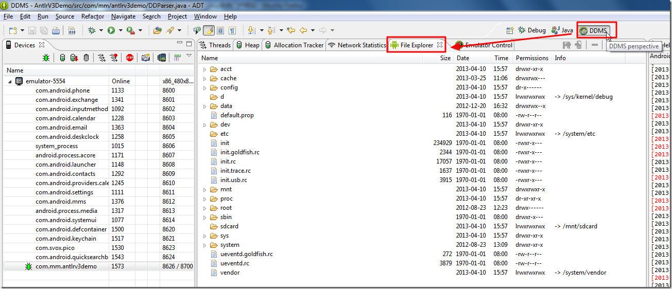This screenshot has height=289, width=672.
Task: Switch to the Threads tab
Action: (215, 45)
